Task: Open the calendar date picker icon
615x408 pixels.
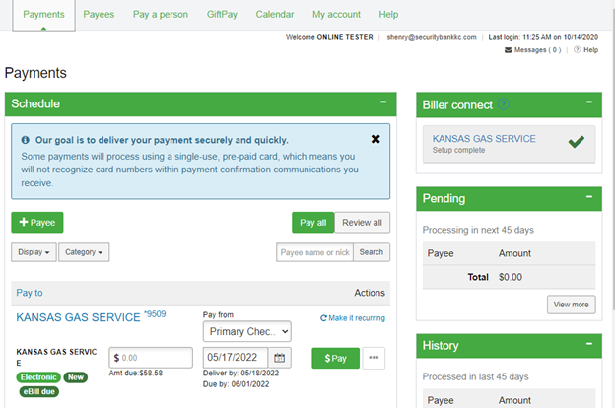Action: click(280, 358)
